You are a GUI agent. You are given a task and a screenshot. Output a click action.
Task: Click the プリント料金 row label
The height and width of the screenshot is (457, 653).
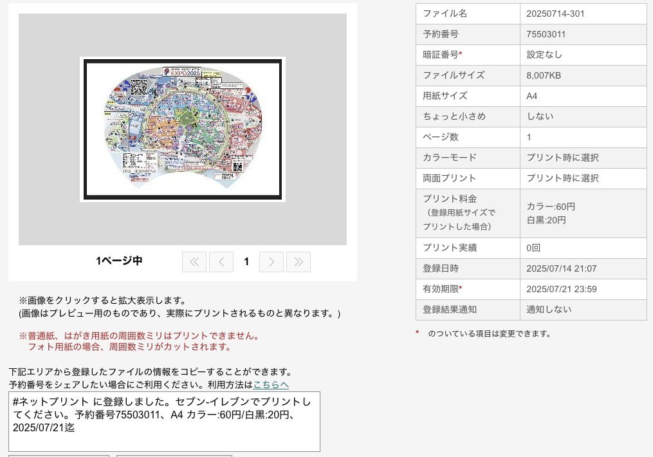pos(450,199)
